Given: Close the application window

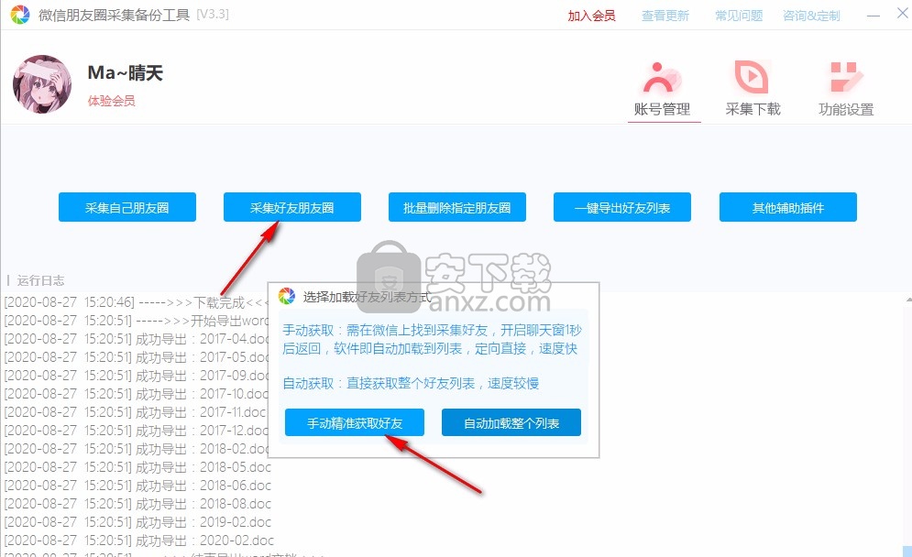Looking at the screenshot, I should click(902, 13).
